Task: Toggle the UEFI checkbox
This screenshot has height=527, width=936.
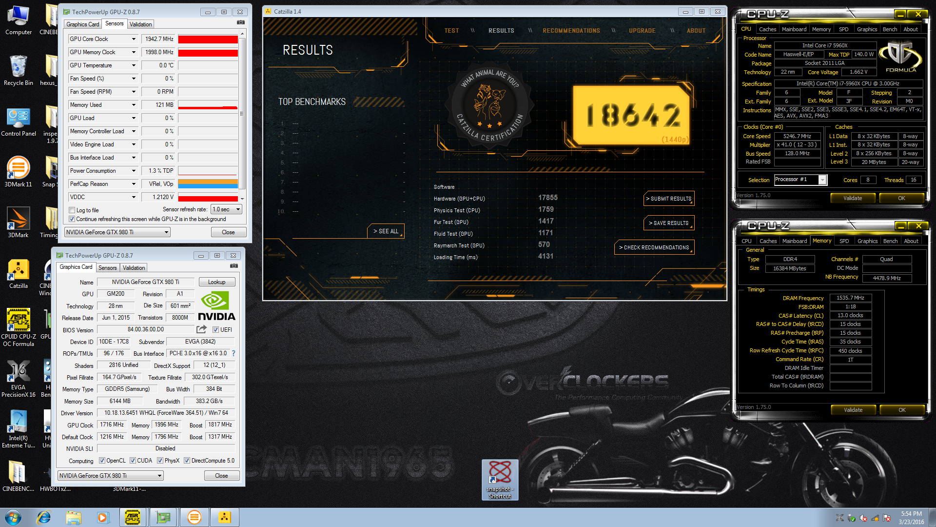Action: [x=215, y=330]
